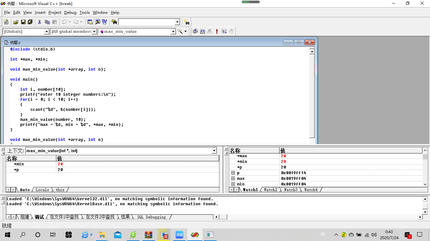Image resolution: width=430 pixels, height=241 pixels.
Task: Click the New Text File icon
Action: click(6, 22)
